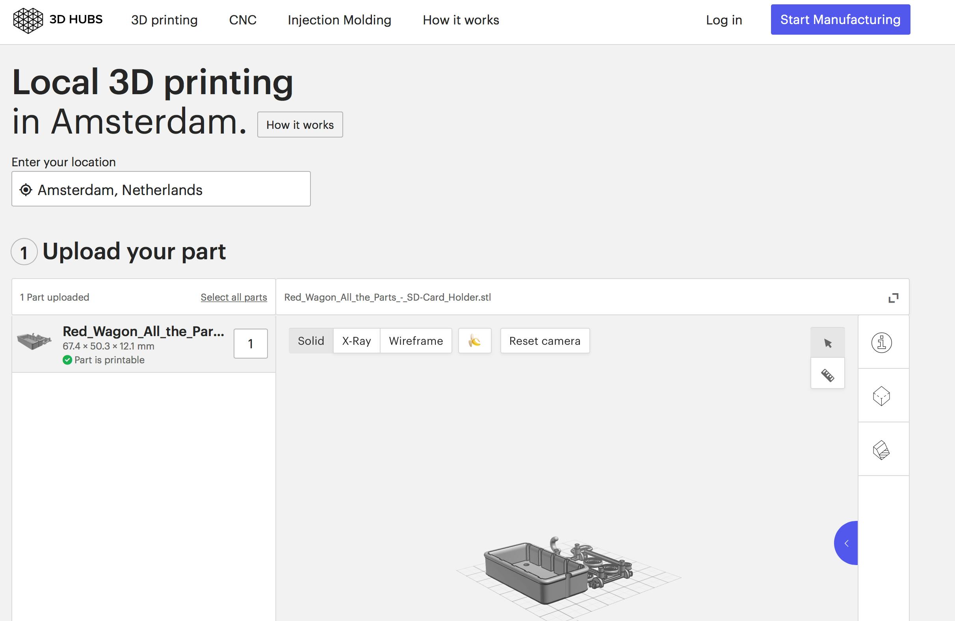Click the 3D Hubs logo icon
The height and width of the screenshot is (621, 955).
(28, 20)
